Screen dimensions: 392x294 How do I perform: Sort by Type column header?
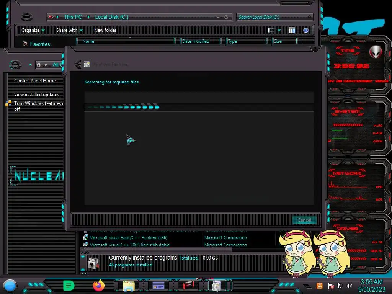coord(246,41)
